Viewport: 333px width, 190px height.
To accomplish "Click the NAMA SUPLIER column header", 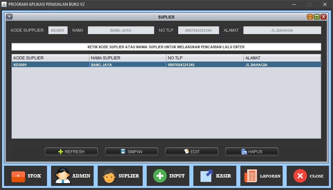I will coord(127,58).
